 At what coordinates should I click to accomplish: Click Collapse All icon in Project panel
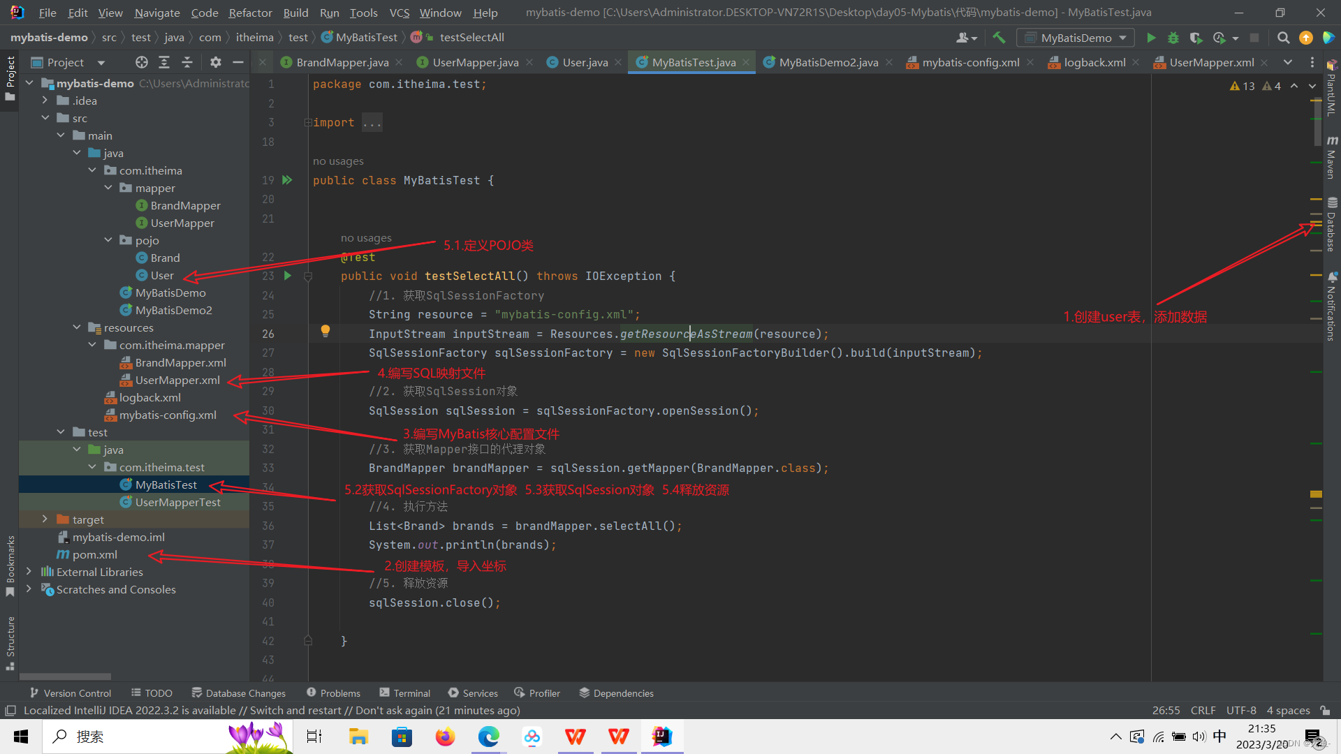click(x=187, y=62)
